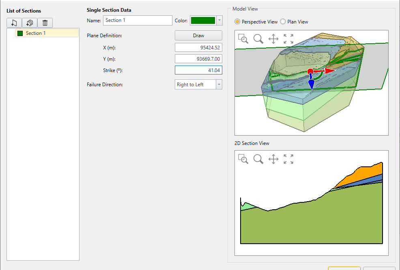The height and width of the screenshot is (270, 400).
Task: Click the X (m) coordinate field
Action: pyautogui.click(x=198, y=48)
